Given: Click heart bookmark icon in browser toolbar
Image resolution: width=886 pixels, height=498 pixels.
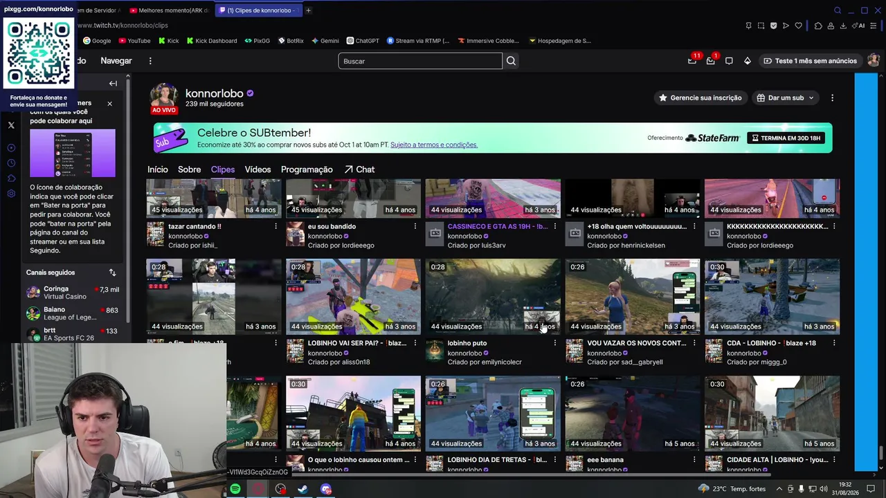Looking at the screenshot, I should [798, 26].
